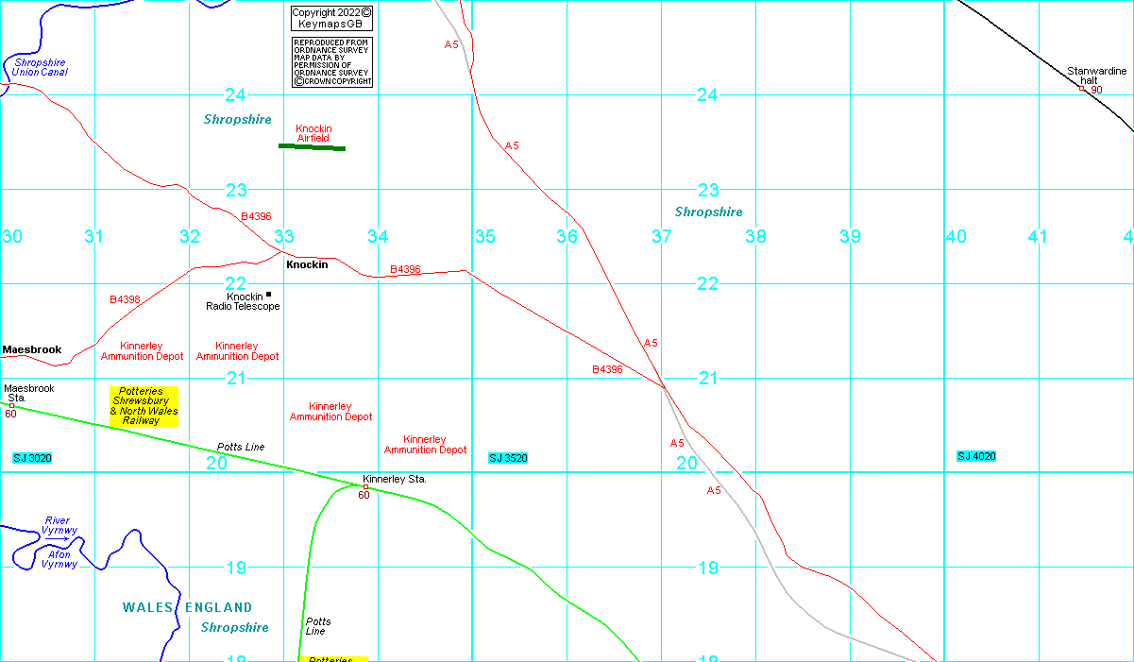This screenshot has width=1134, height=662.
Task: Click the Shropshire Union Canal label
Action: 41,67
